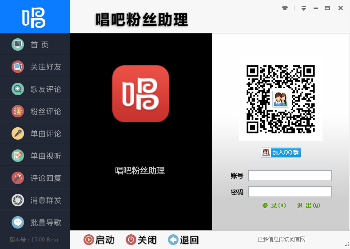Image resolution: width=350 pixels, height=249 pixels.
Task: Go to 粉丝评论 in sidebar
Action: [35, 111]
